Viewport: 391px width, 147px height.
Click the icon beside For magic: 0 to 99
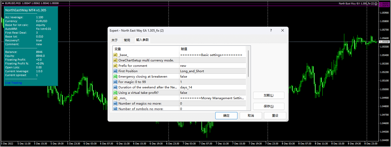click(115, 82)
